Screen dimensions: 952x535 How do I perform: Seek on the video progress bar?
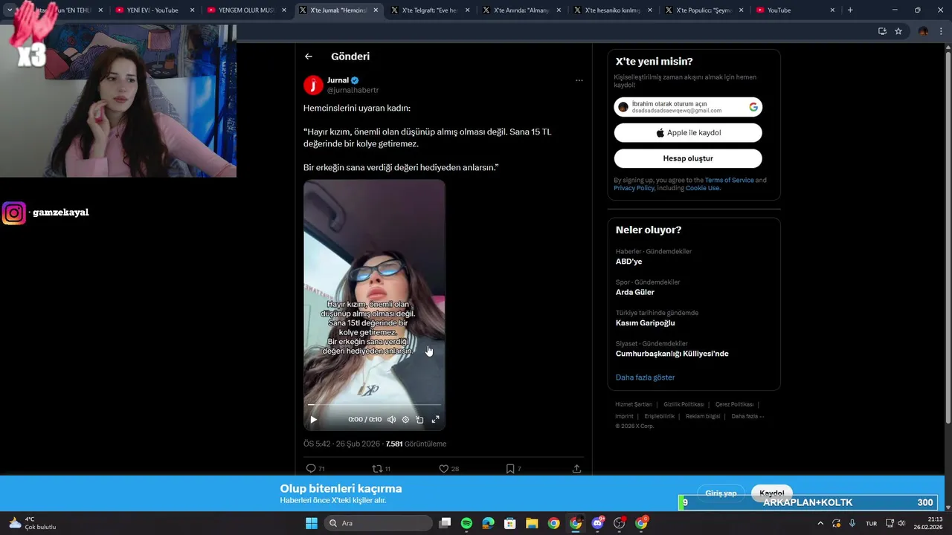click(374, 405)
